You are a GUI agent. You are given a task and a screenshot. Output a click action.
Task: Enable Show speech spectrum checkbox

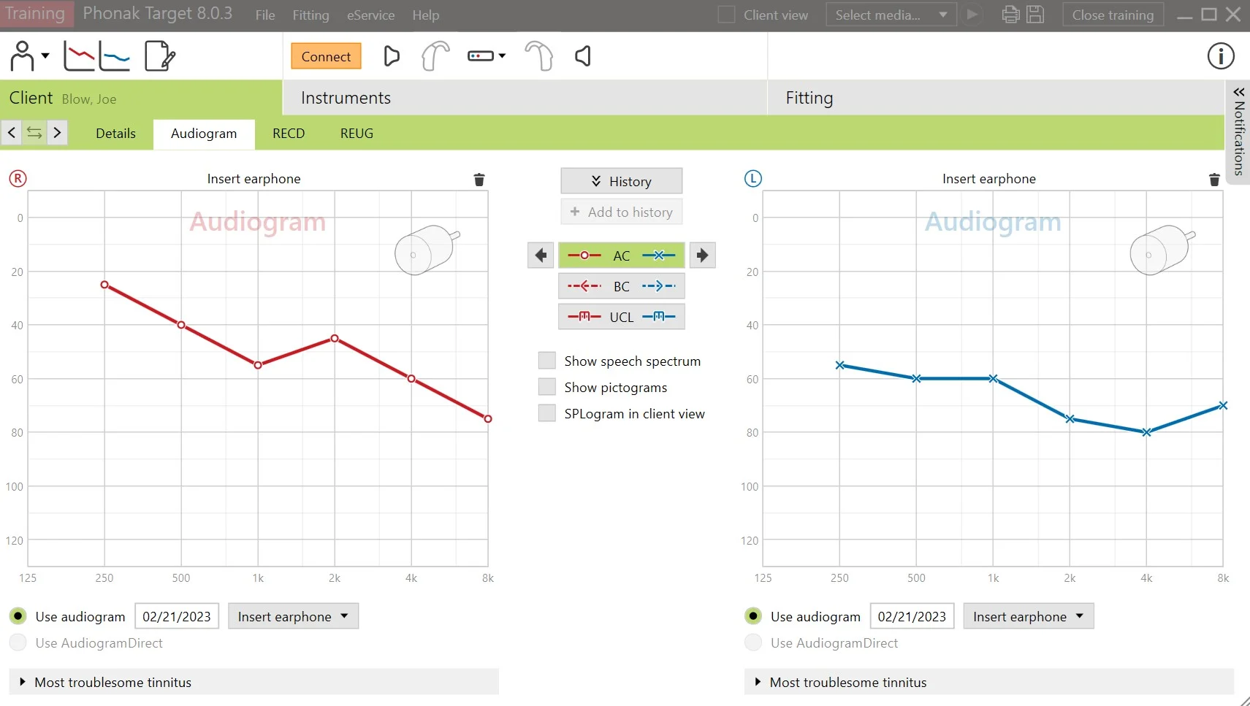coord(547,361)
